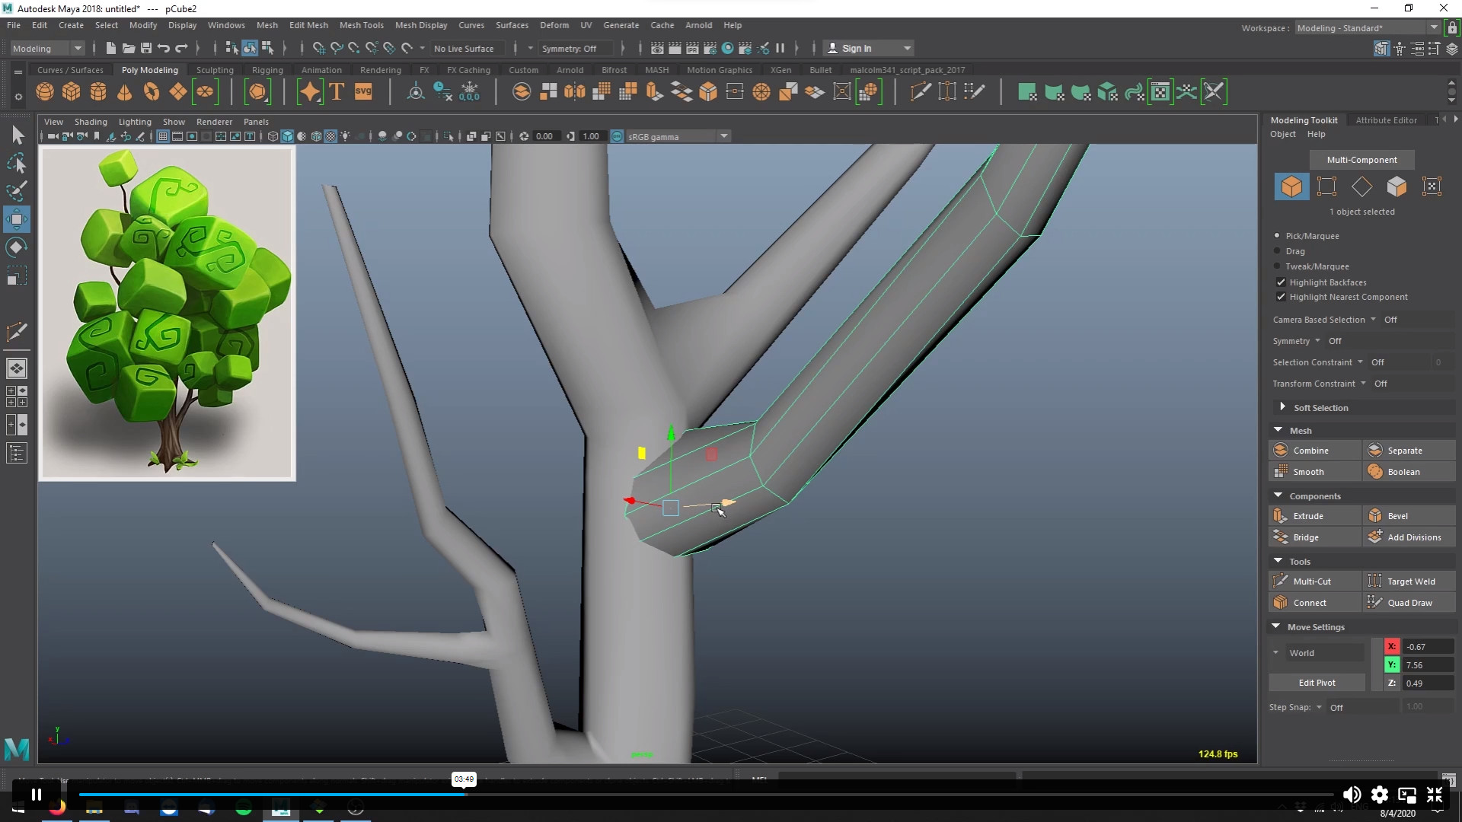Activate Quad Draw in the Tools section
Screen dimensions: 1462x822
[x=1410, y=602]
